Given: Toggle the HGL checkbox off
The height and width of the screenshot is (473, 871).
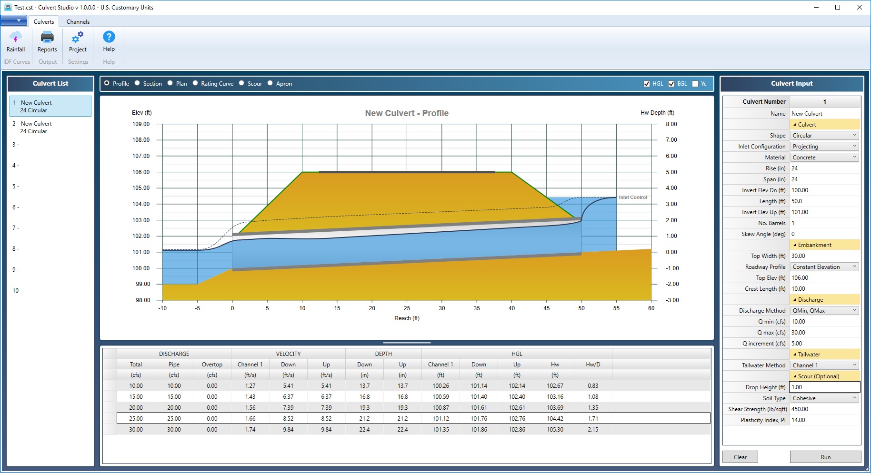Looking at the screenshot, I should [x=648, y=83].
